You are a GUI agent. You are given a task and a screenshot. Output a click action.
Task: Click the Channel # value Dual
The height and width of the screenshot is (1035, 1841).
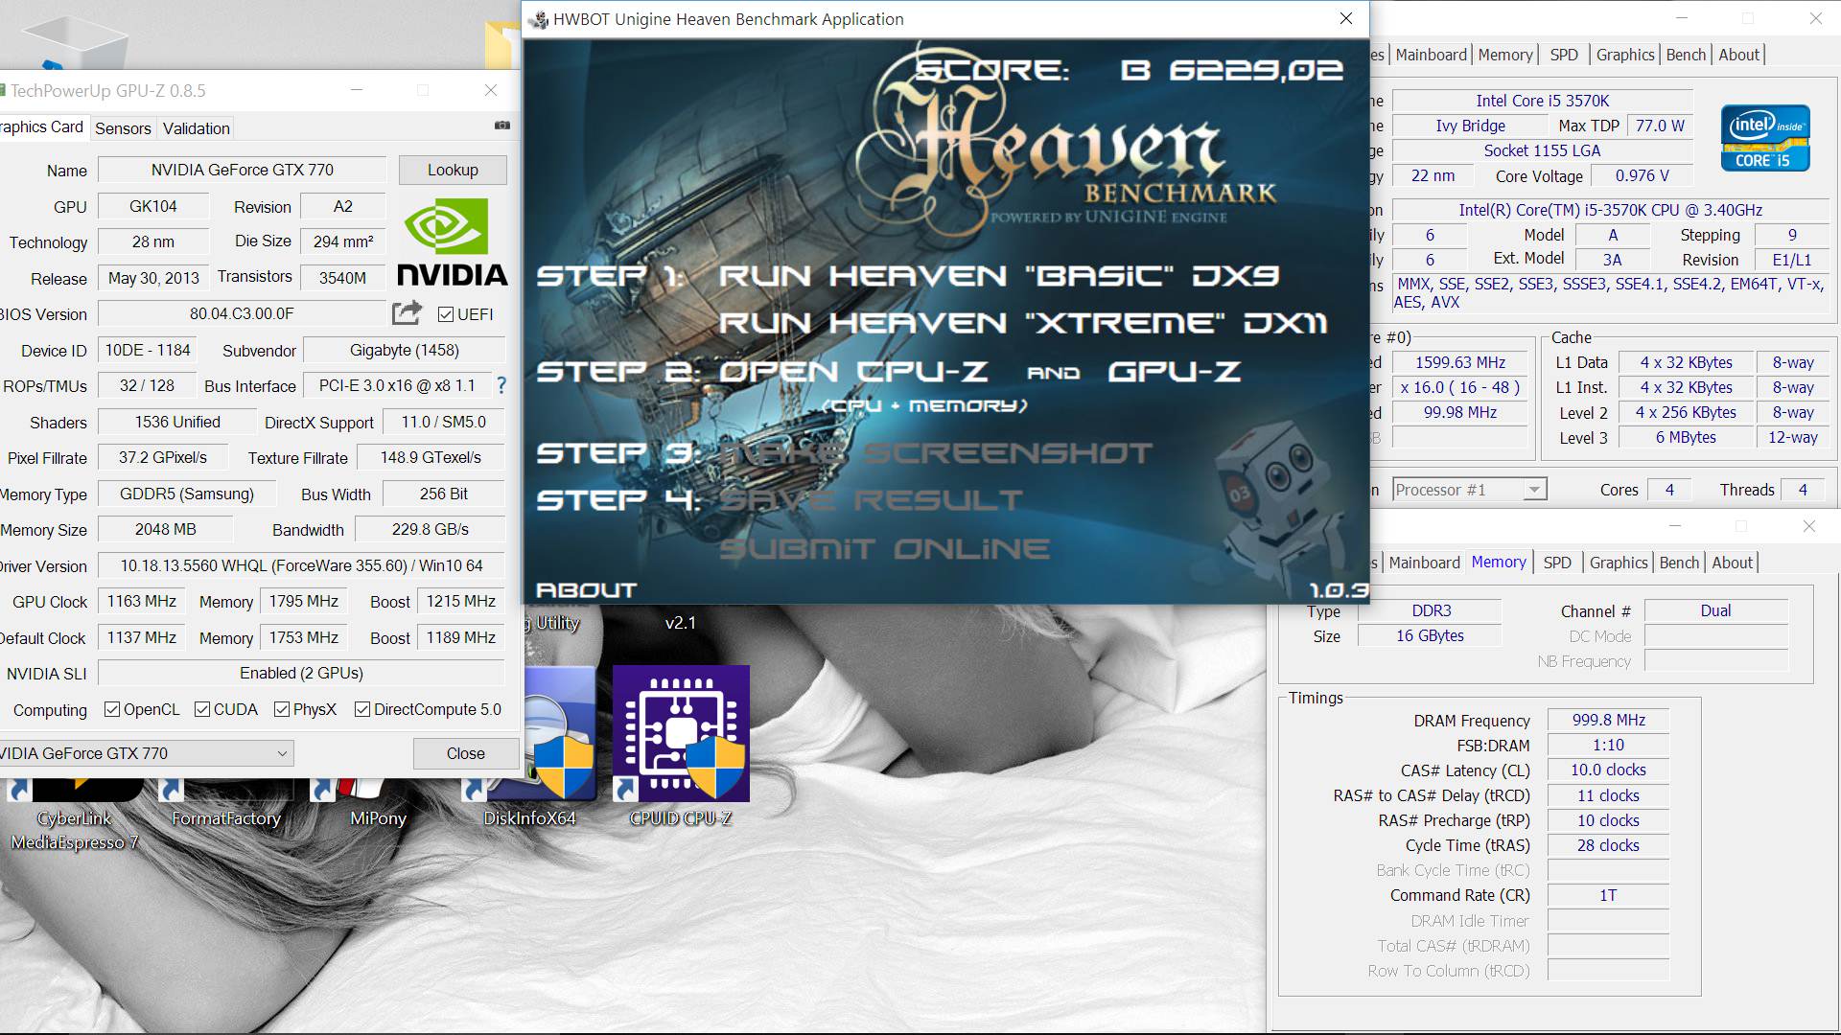coord(1715,610)
